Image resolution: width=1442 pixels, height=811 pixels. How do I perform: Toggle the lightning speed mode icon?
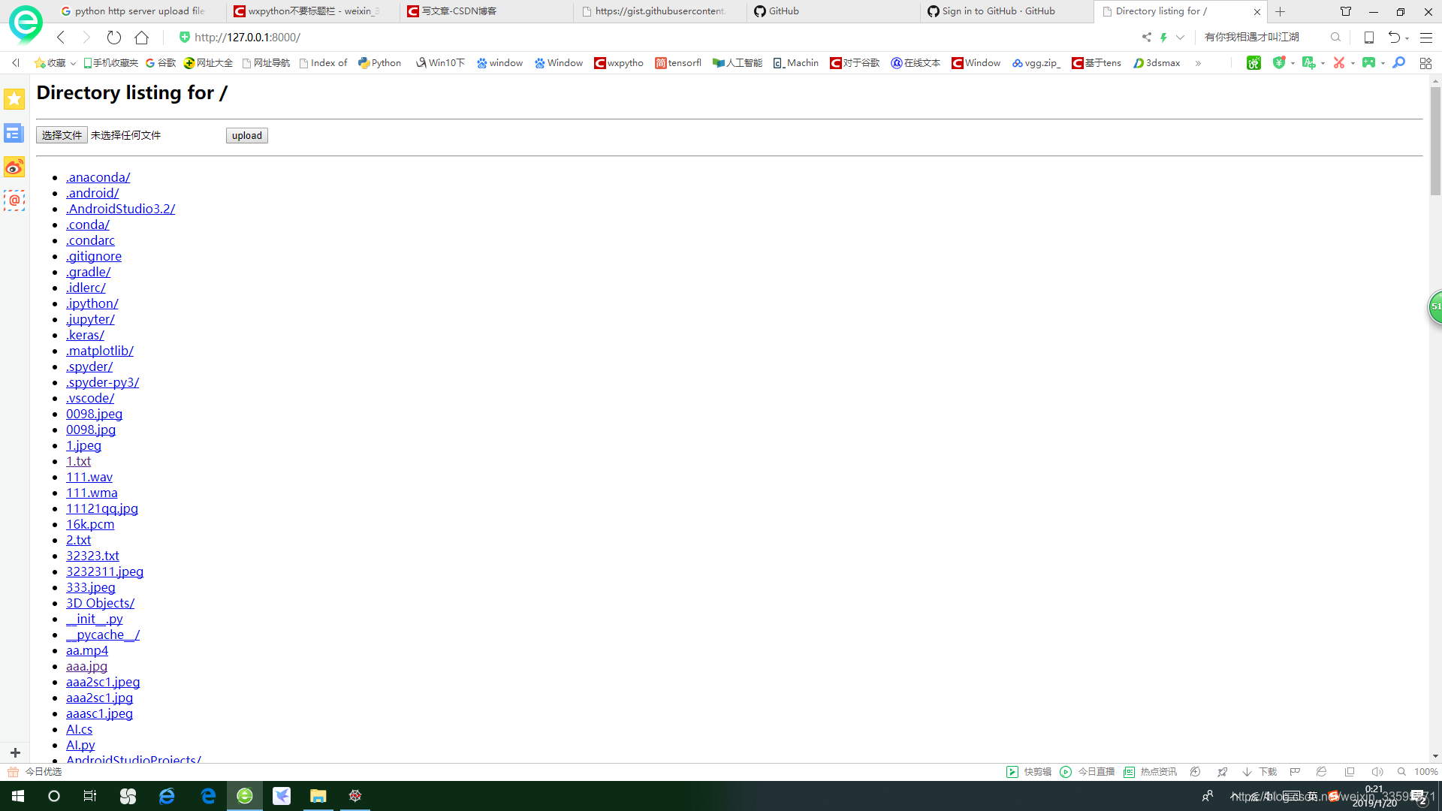(x=1163, y=37)
